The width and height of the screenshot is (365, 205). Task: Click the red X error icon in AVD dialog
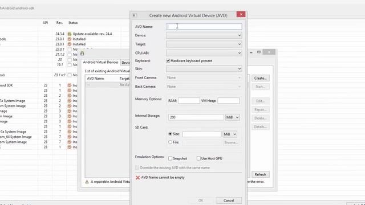click(137, 178)
